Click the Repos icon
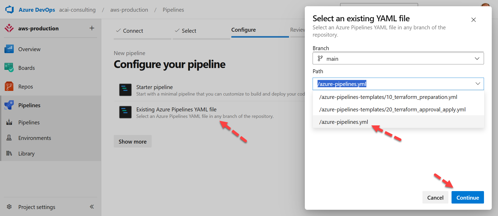Image resolution: width=498 pixels, height=216 pixels. tap(9, 86)
